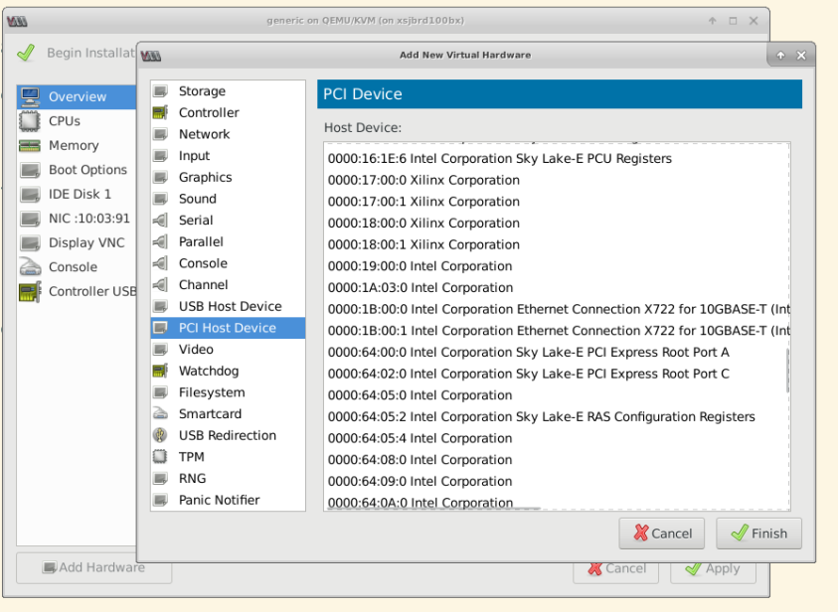838x612 pixels.
Task: Click the Memory icon in sidebar
Action: click(30, 146)
